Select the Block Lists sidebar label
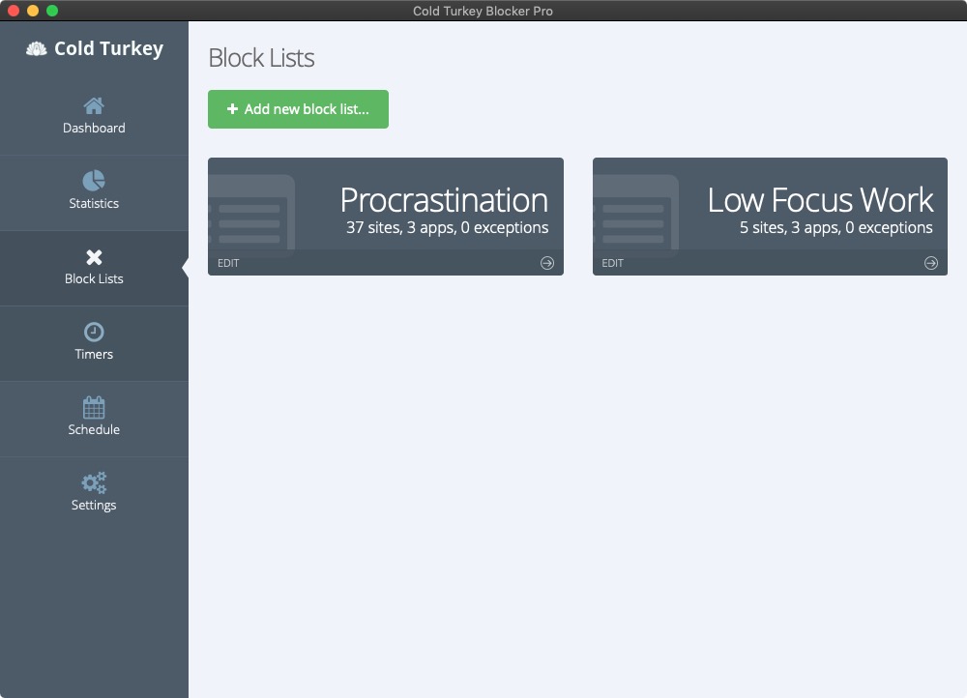967x698 pixels. pos(94,278)
